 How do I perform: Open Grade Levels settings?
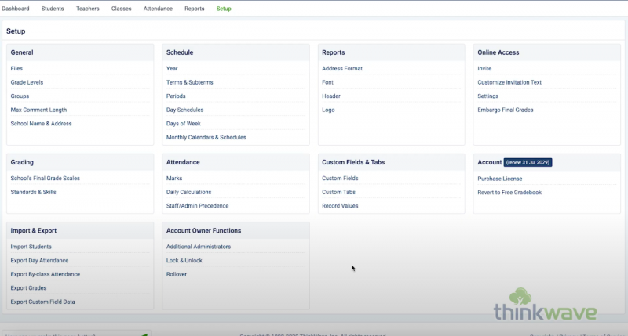(x=27, y=82)
